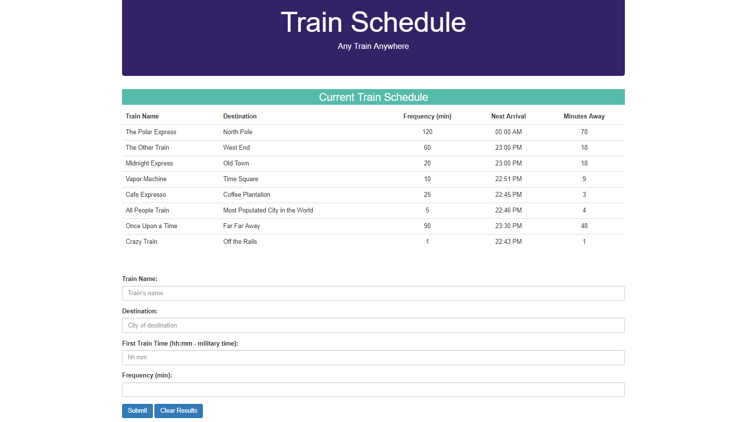Click the West End destination cell
The image size is (743, 422).
pyautogui.click(x=236, y=148)
